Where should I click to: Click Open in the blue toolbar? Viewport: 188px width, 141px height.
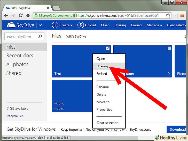coord(105,25)
